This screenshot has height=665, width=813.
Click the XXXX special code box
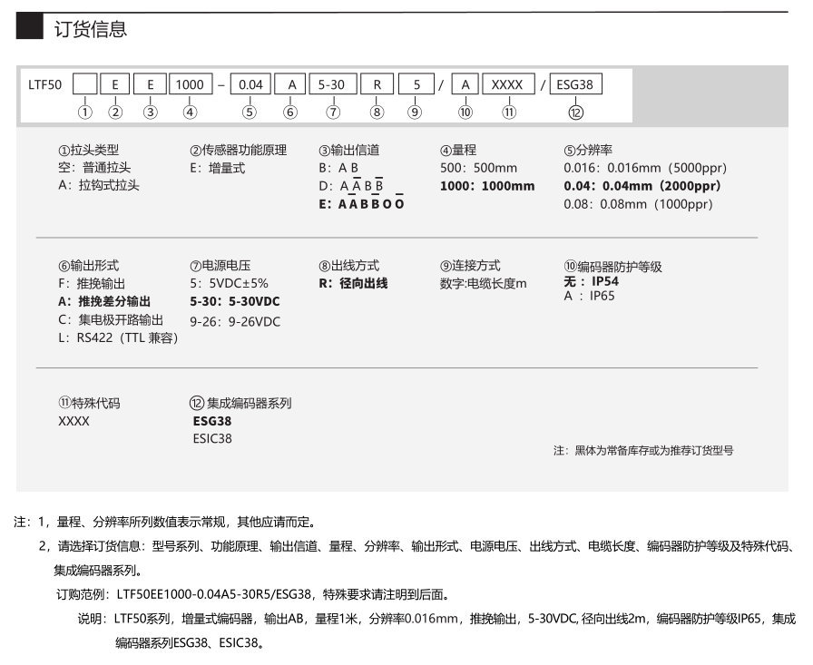tap(507, 85)
